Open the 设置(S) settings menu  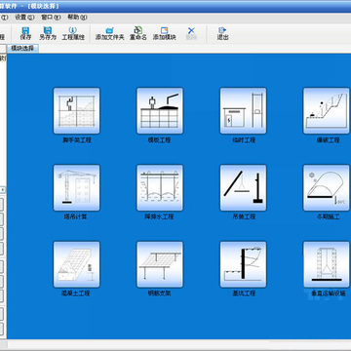pyautogui.click(x=24, y=18)
